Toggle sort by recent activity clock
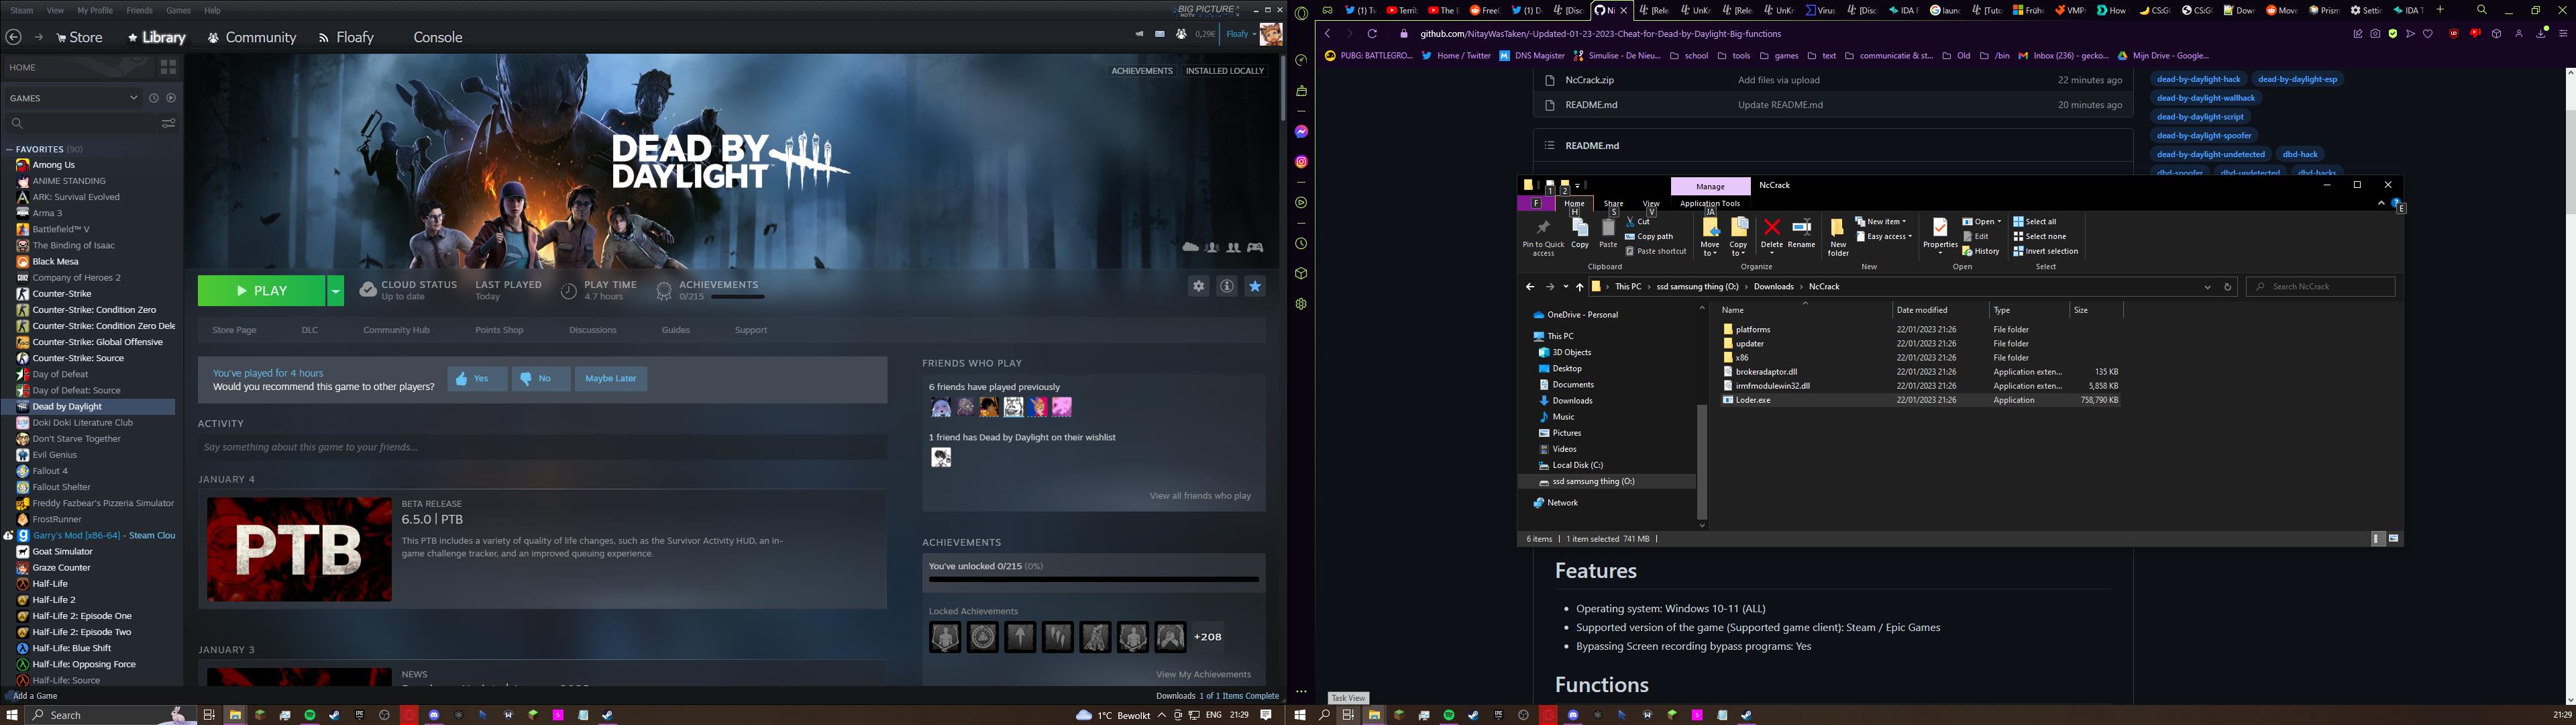Viewport: 2576px width, 725px height. (x=153, y=98)
